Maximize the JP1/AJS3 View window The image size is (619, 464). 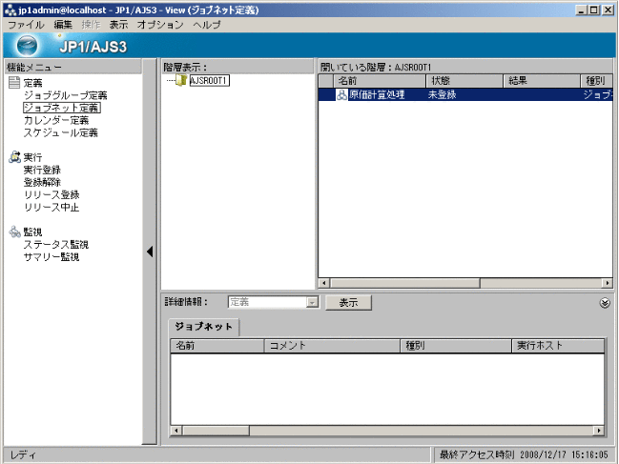point(594,10)
